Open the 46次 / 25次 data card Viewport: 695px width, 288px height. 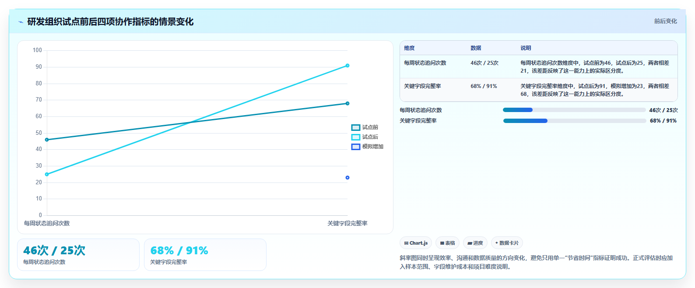point(78,255)
